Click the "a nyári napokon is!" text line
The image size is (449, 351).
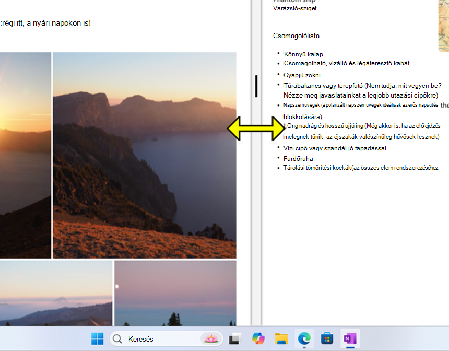[x=58, y=23]
